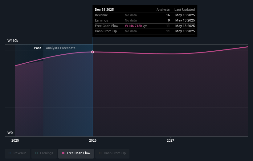Click the Analysts Forecasts label

coord(60,48)
